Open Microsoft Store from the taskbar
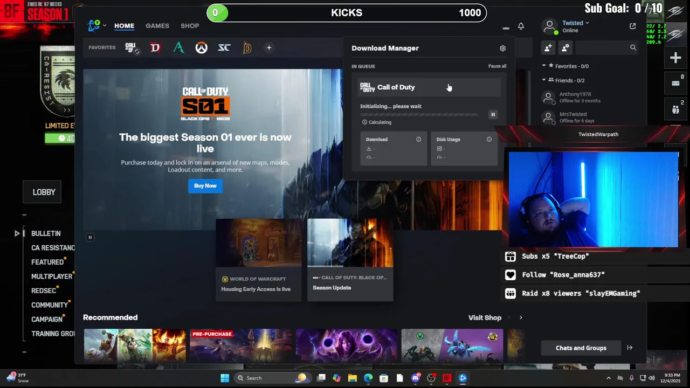Image resolution: width=690 pixels, height=388 pixels. [384, 378]
